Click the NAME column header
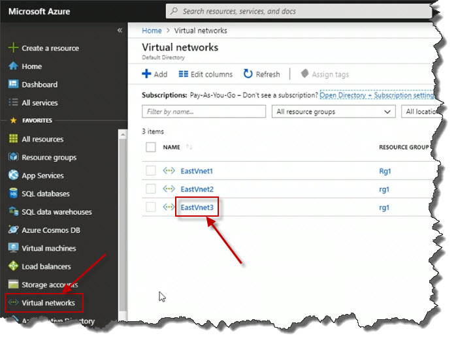458x342 pixels. tap(171, 147)
